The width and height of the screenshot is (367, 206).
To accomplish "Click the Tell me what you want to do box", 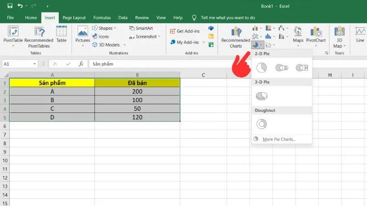I will (x=228, y=18).
